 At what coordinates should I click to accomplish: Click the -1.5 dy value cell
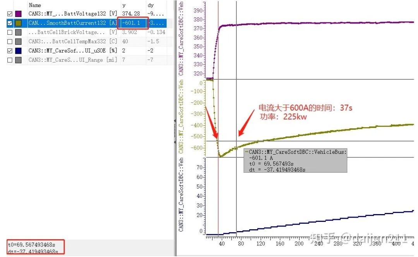pyautogui.click(x=154, y=42)
